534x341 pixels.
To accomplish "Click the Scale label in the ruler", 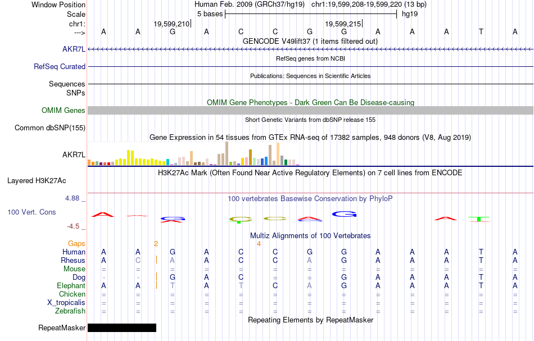I will (76, 14).
